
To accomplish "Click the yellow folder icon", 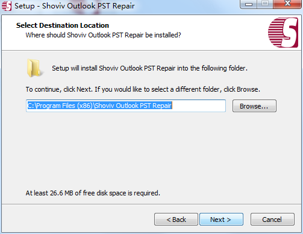I will pyautogui.click(x=34, y=68).
